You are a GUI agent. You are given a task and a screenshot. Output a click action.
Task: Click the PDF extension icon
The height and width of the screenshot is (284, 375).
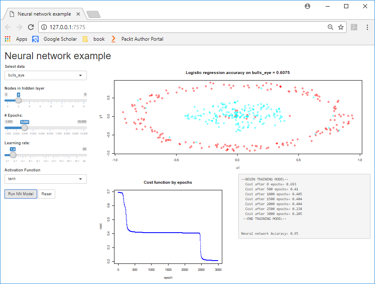(x=354, y=27)
